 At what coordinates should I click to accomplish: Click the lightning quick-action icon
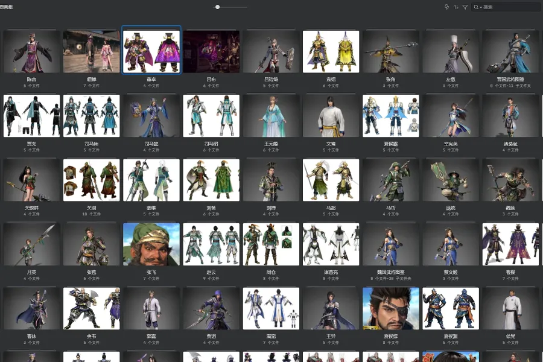(446, 7)
